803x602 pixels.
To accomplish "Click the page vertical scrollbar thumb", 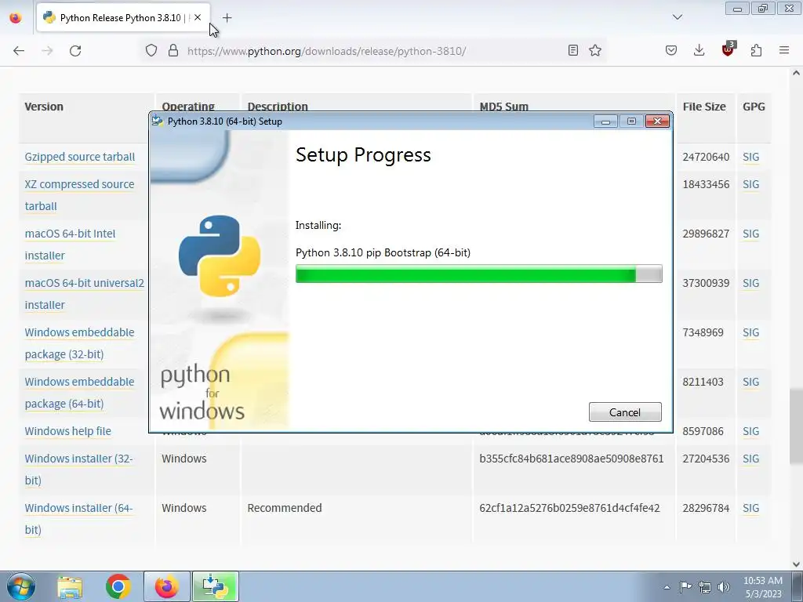I will pos(796,426).
